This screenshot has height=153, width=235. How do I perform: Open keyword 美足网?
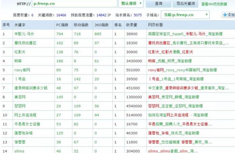20,97
